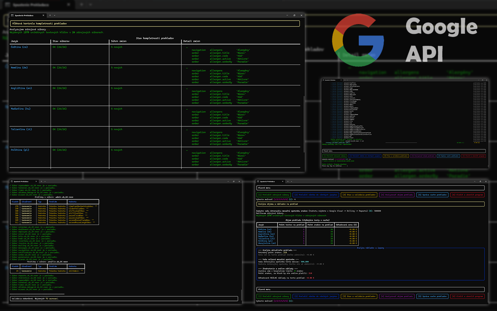Click the terminal icon in the validation window tab
This screenshot has width=497, height=311.
[x=12, y=181]
